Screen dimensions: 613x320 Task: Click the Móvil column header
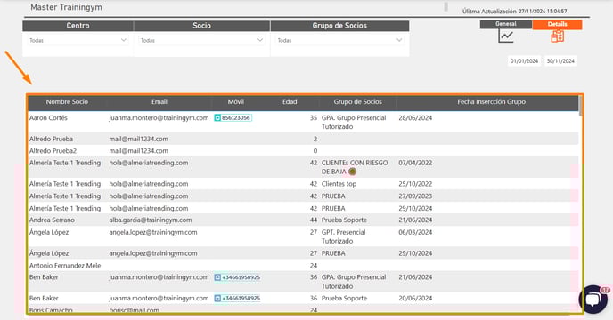236,102
